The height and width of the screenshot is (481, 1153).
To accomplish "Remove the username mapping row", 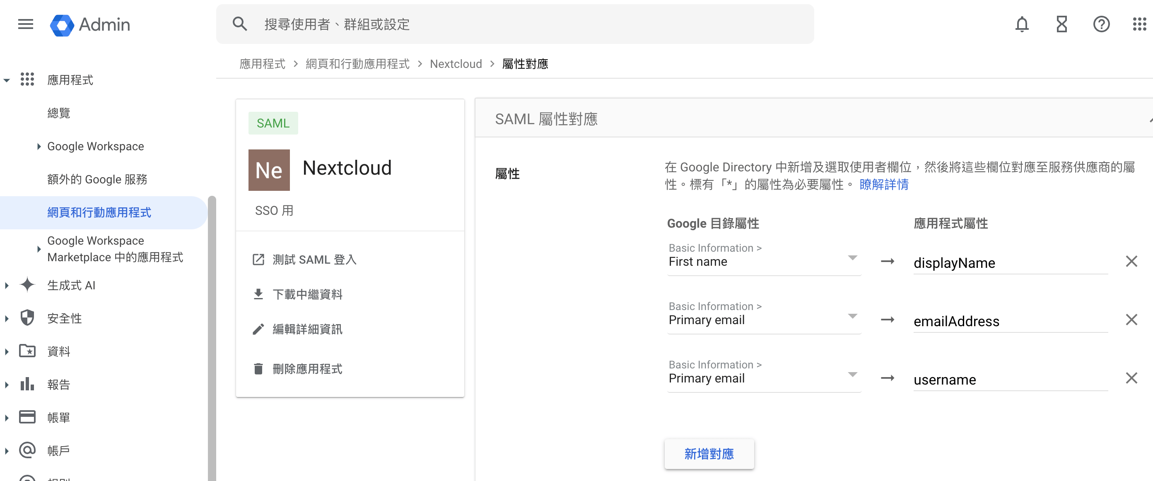I will (1131, 378).
